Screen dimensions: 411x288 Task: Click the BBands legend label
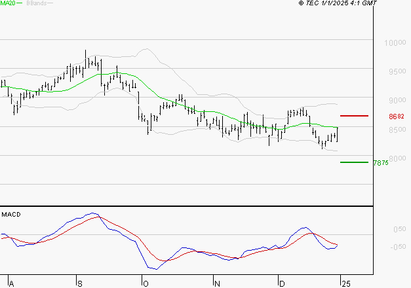(x=37, y=3)
